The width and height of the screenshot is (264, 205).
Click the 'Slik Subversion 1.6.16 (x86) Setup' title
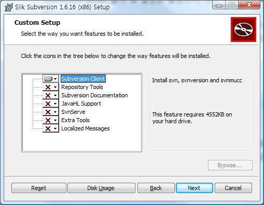[62, 7]
